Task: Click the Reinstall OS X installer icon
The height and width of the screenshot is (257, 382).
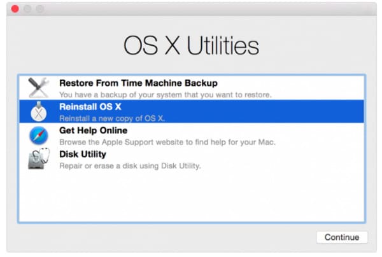Action: tap(38, 111)
